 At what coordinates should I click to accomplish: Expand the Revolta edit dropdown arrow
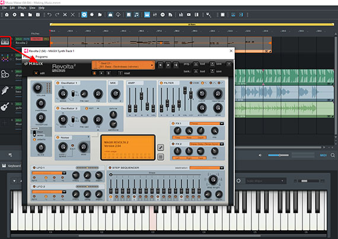pyautogui.click(x=36, y=73)
